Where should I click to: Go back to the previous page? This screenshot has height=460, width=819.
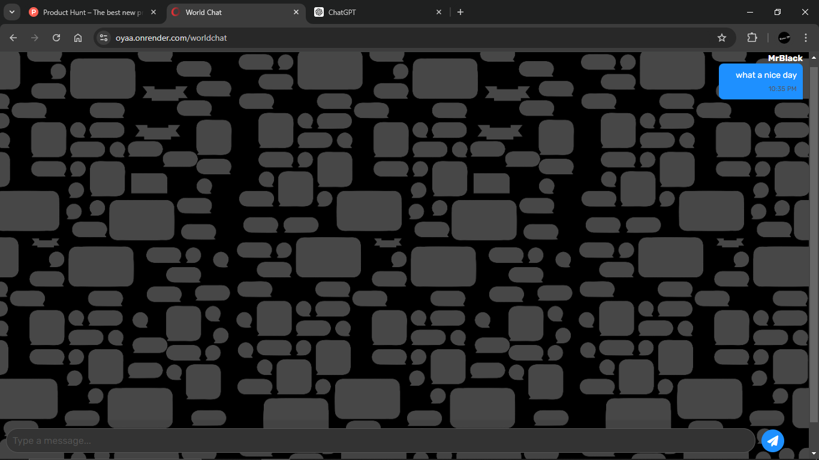[x=13, y=38]
